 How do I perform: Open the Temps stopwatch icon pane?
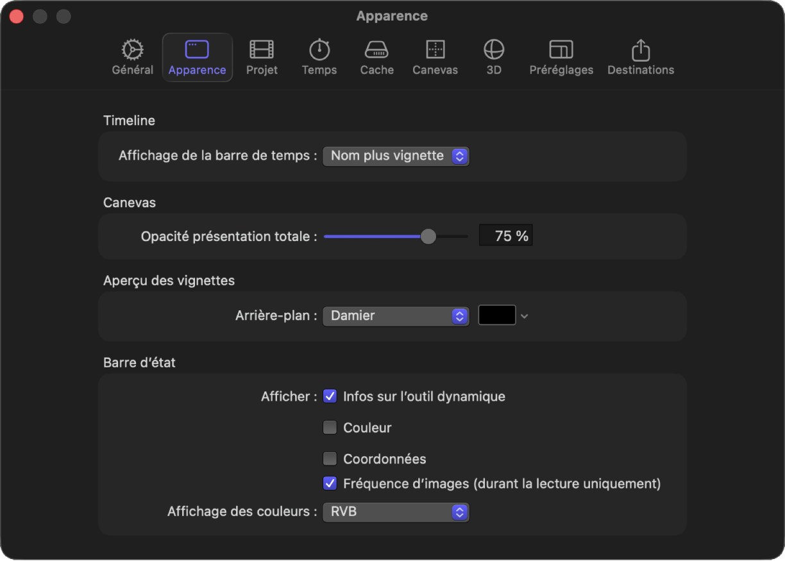(319, 49)
